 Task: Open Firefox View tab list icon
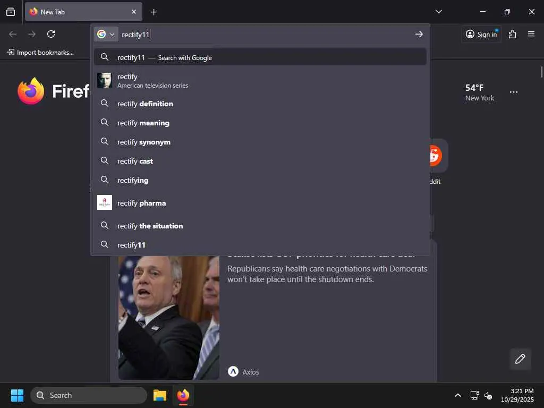coord(11,12)
